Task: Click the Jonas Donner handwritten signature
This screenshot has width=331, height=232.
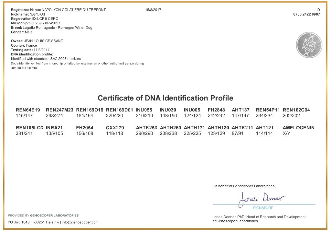Action: click(262, 199)
